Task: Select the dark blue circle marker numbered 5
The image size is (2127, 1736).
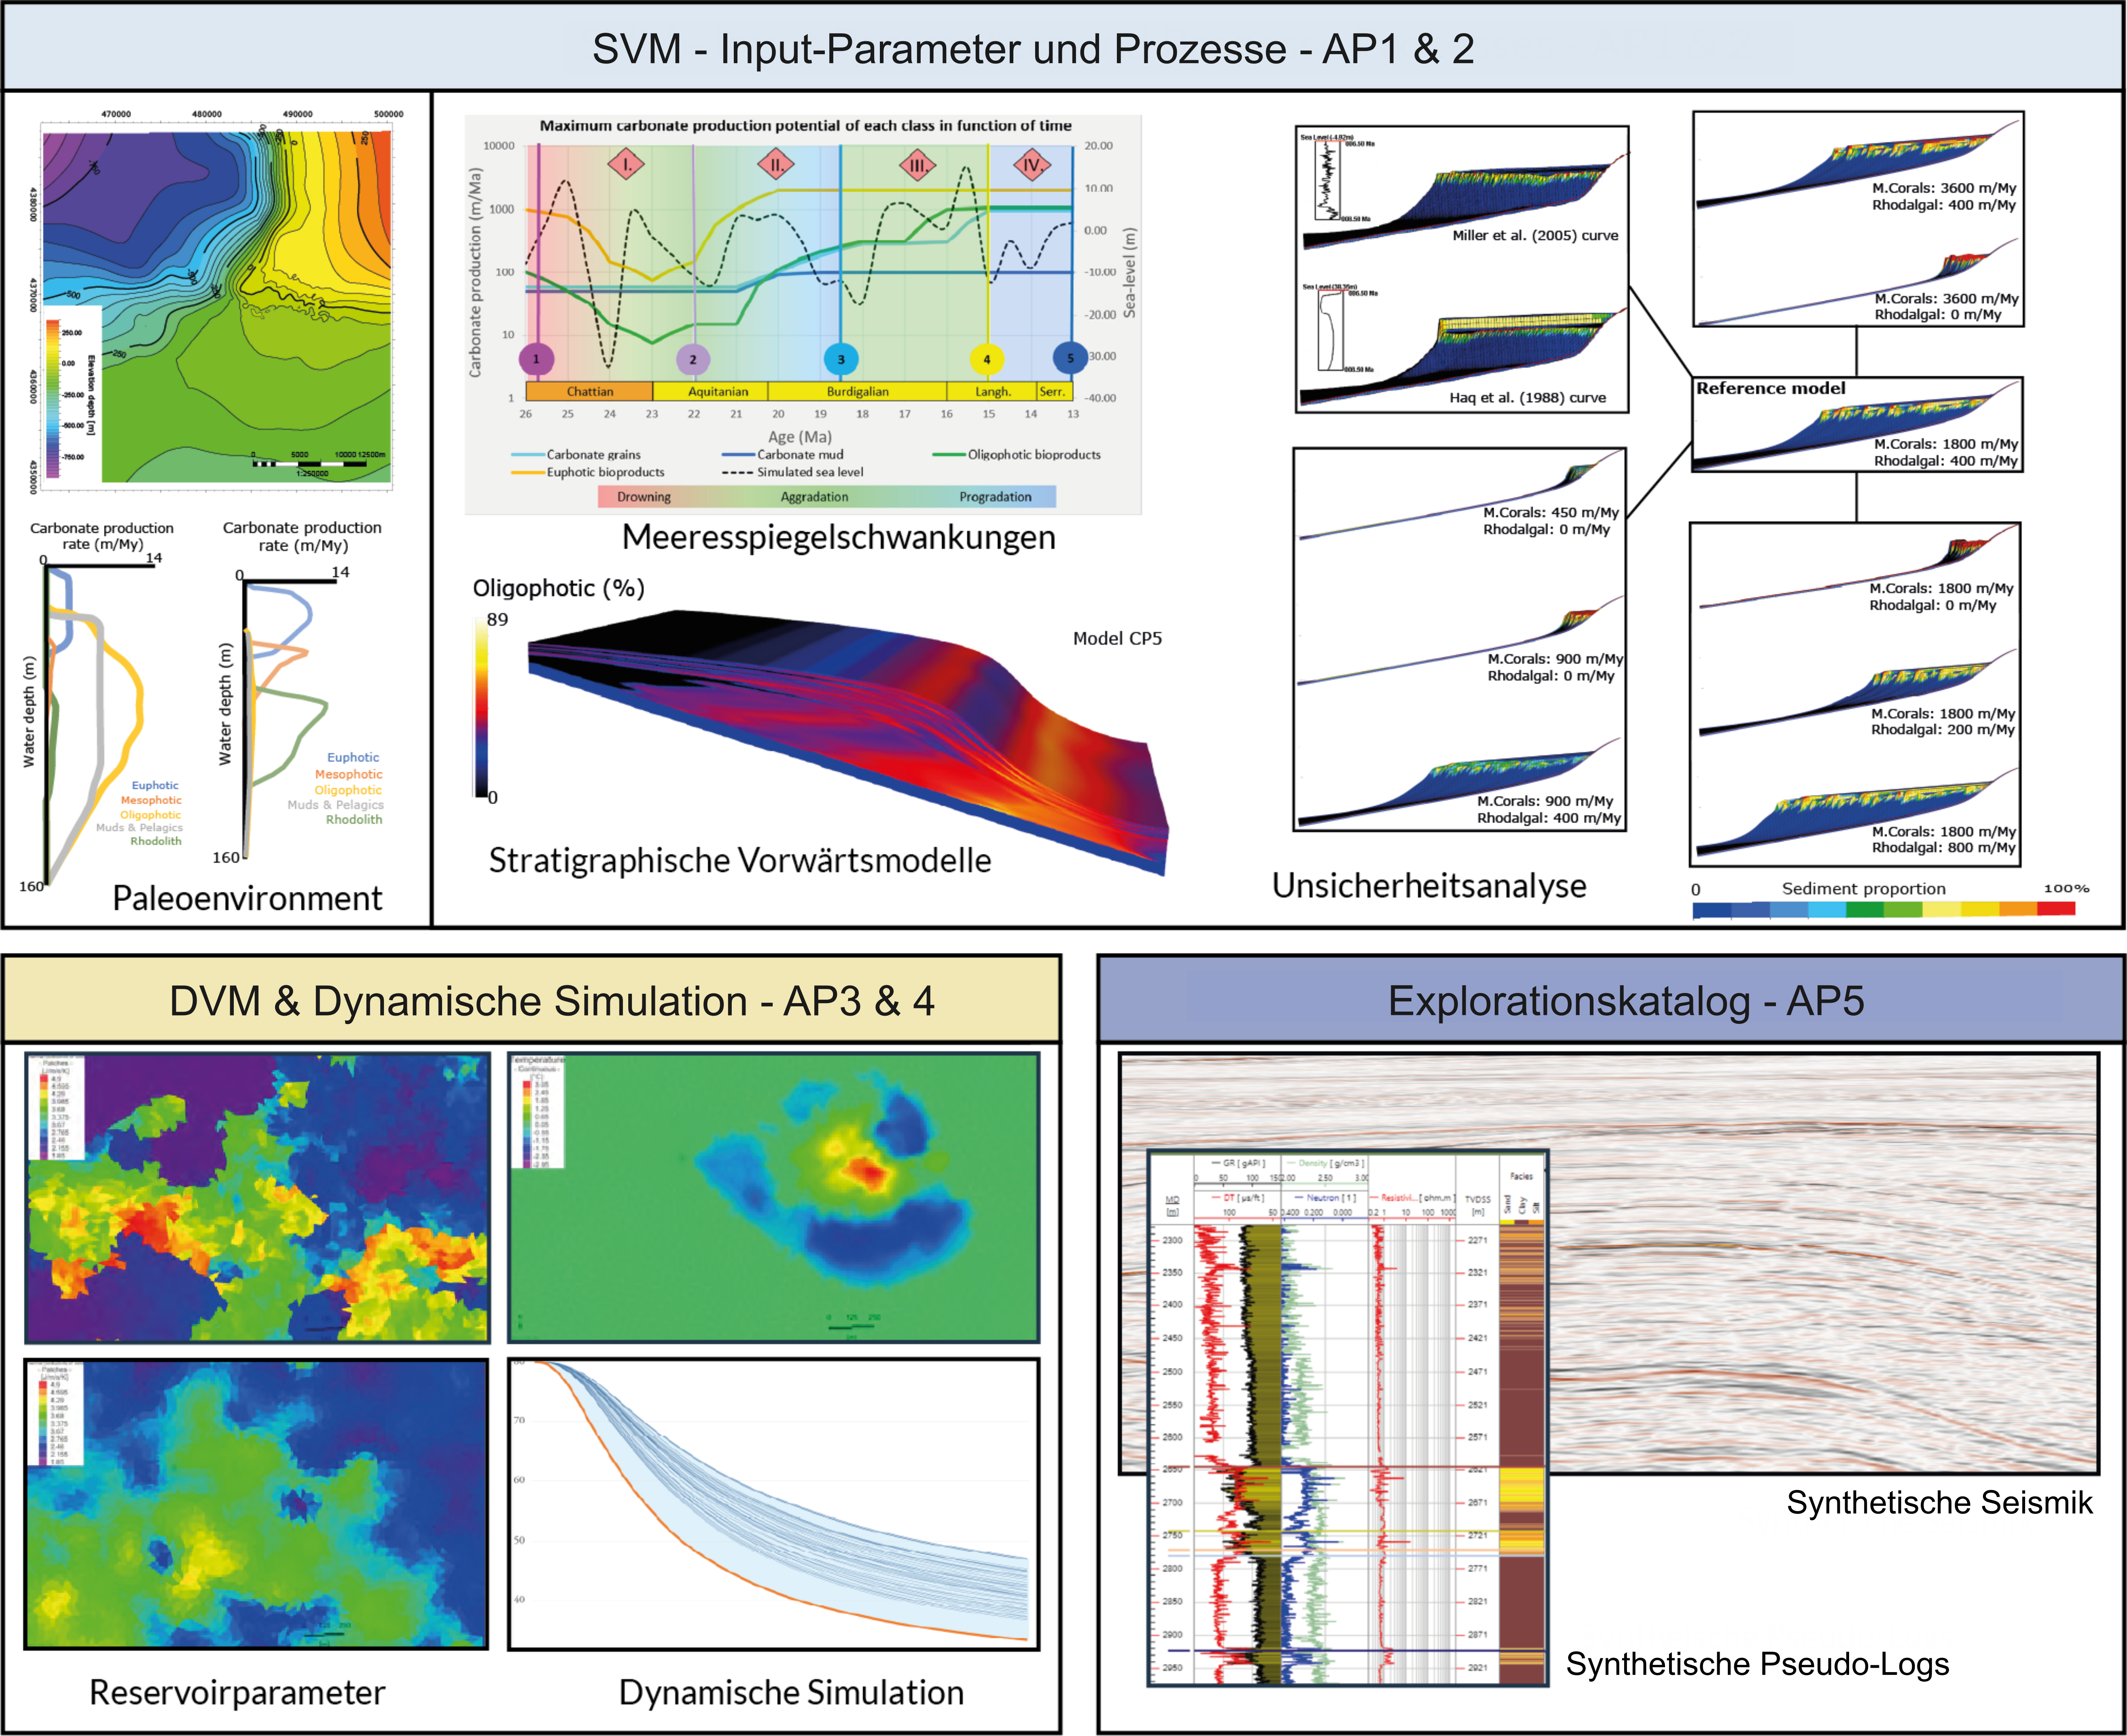Action: point(1070,357)
